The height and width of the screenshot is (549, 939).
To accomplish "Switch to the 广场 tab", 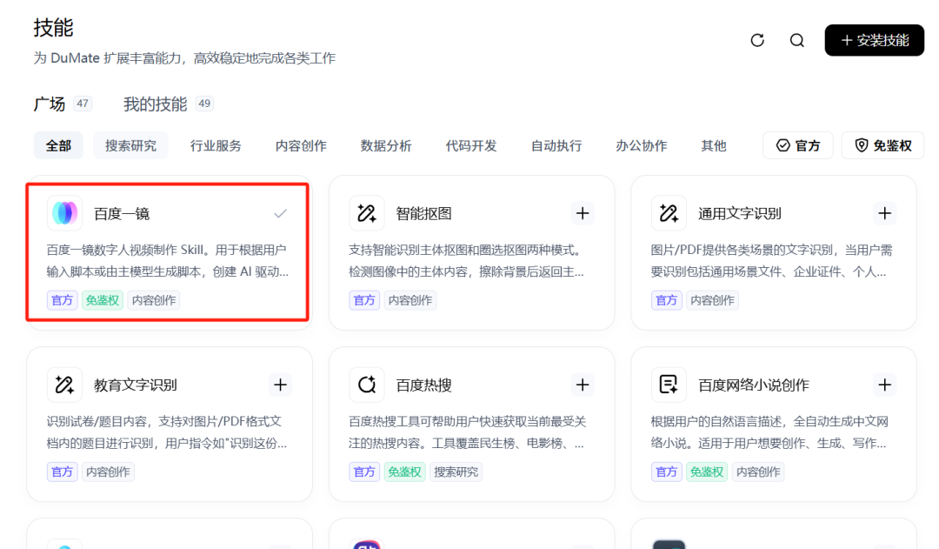I will point(49,104).
